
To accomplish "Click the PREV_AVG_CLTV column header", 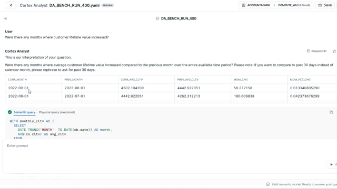I will click(188, 79).
